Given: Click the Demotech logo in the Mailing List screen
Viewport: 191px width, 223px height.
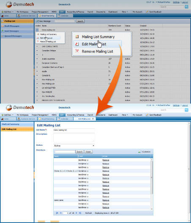Looking at the screenshot, I should coord(20,4).
